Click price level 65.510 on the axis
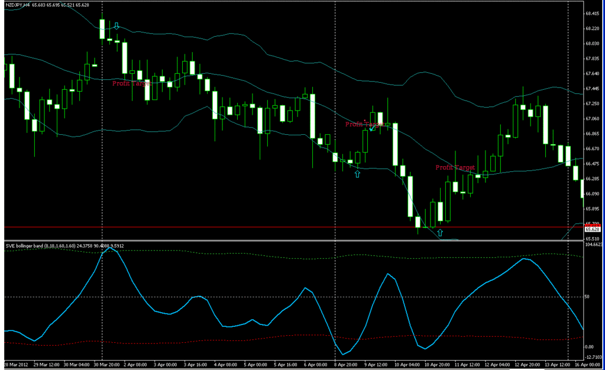 (592, 239)
